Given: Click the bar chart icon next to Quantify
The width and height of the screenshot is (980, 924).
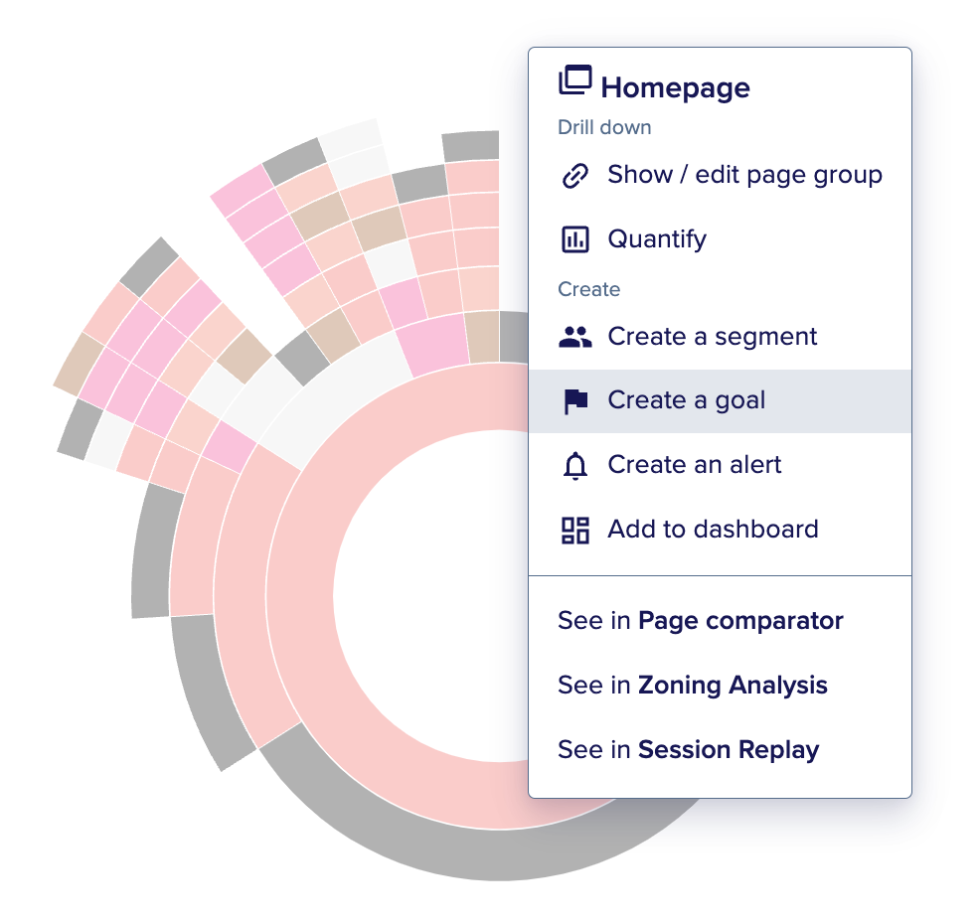Looking at the screenshot, I should pos(575,238).
